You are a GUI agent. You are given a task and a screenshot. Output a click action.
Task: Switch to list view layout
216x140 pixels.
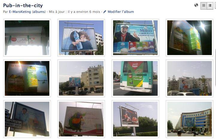[x=210, y=6]
